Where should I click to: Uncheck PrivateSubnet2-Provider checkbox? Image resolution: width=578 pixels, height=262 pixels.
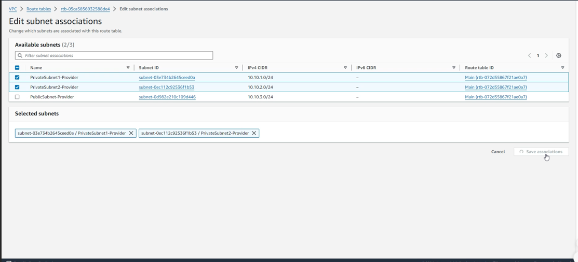[17, 87]
